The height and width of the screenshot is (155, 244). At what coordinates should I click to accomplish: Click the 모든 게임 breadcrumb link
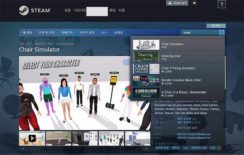[x=25, y=44]
